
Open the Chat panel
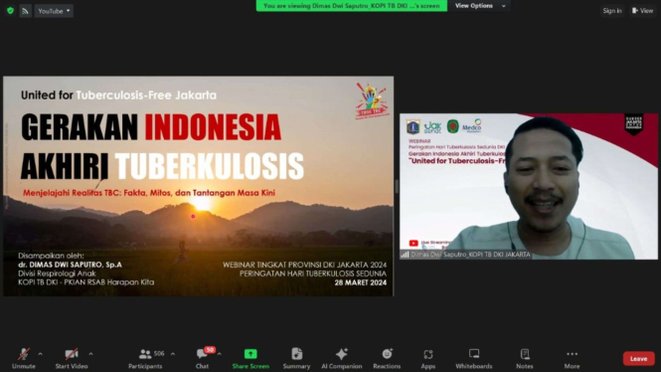[202, 358]
